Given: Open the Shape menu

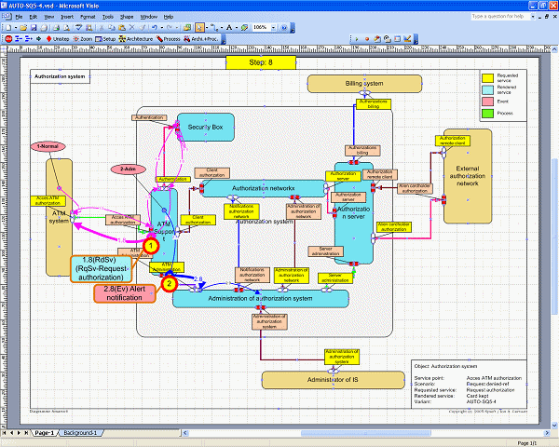Looking at the screenshot, I should [127, 17].
